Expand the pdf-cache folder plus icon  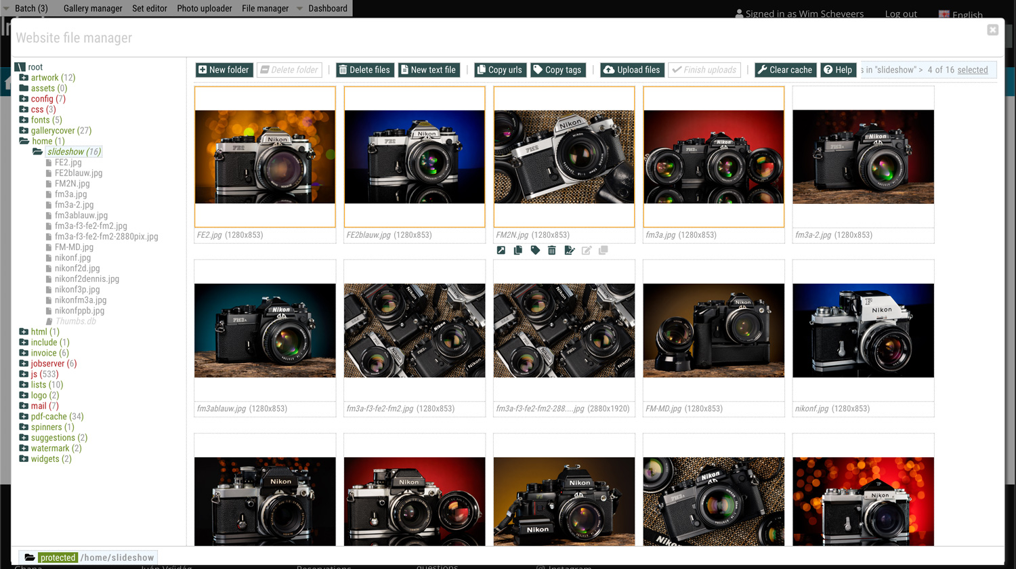coord(24,417)
